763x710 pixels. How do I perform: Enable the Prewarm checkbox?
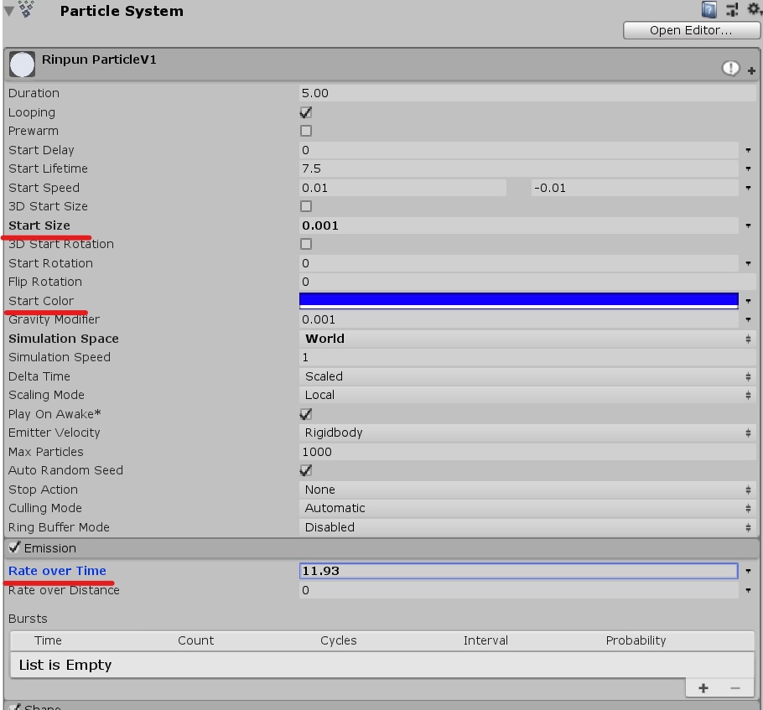pyautogui.click(x=306, y=131)
